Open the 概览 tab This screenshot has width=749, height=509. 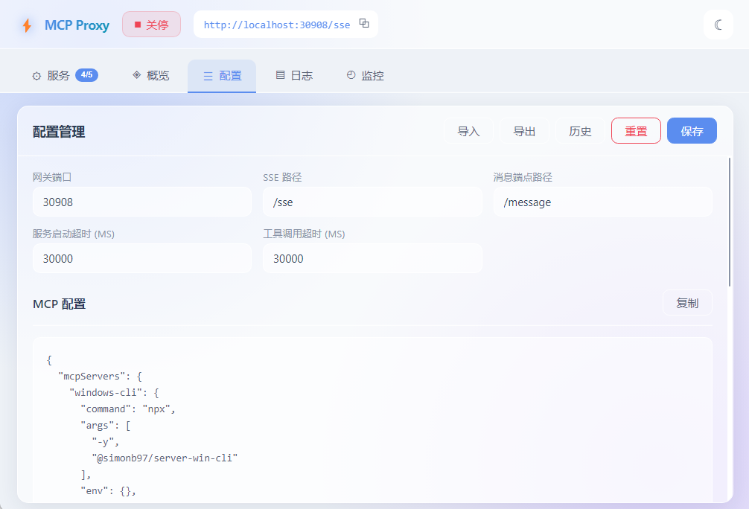[x=151, y=75]
